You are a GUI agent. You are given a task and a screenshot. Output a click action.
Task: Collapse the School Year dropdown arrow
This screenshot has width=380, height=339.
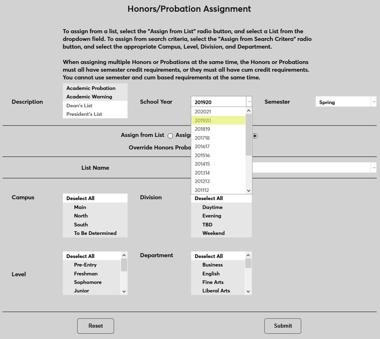click(x=249, y=102)
